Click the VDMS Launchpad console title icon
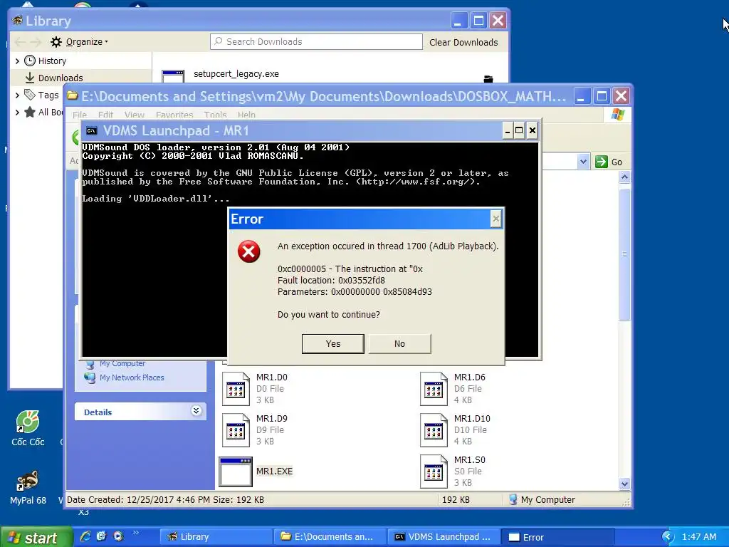The width and height of the screenshot is (729, 547). point(92,131)
